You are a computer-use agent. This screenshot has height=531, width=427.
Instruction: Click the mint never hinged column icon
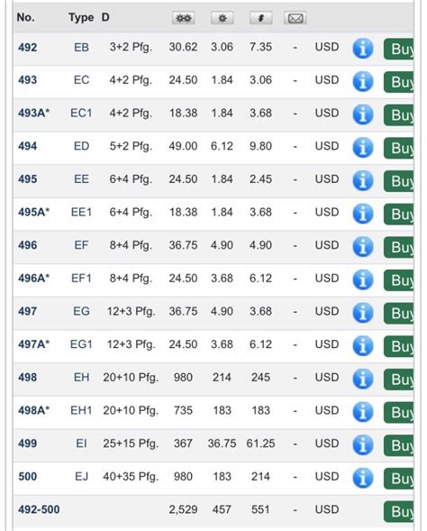click(184, 18)
